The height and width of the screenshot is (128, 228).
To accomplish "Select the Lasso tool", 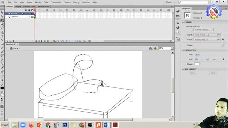I will [2, 28].
